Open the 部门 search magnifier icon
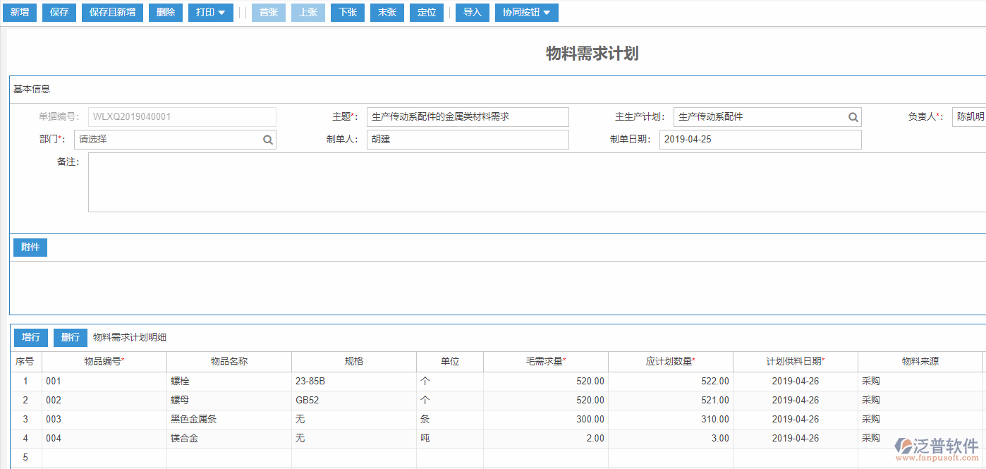Image resolution: width=986 pixels, height=469 pixels. [x=267, y=139]
